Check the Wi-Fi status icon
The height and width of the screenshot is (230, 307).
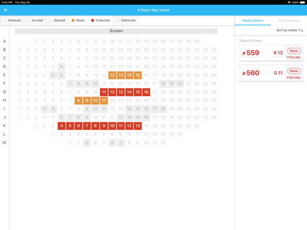pyautogui.click(x=289, y=2)
